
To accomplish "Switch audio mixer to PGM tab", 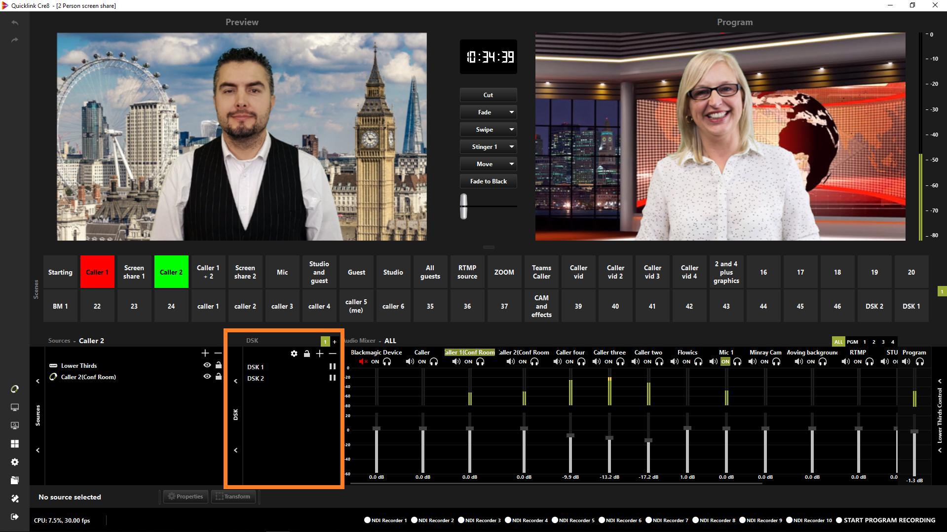I will [x=852, y=342].
